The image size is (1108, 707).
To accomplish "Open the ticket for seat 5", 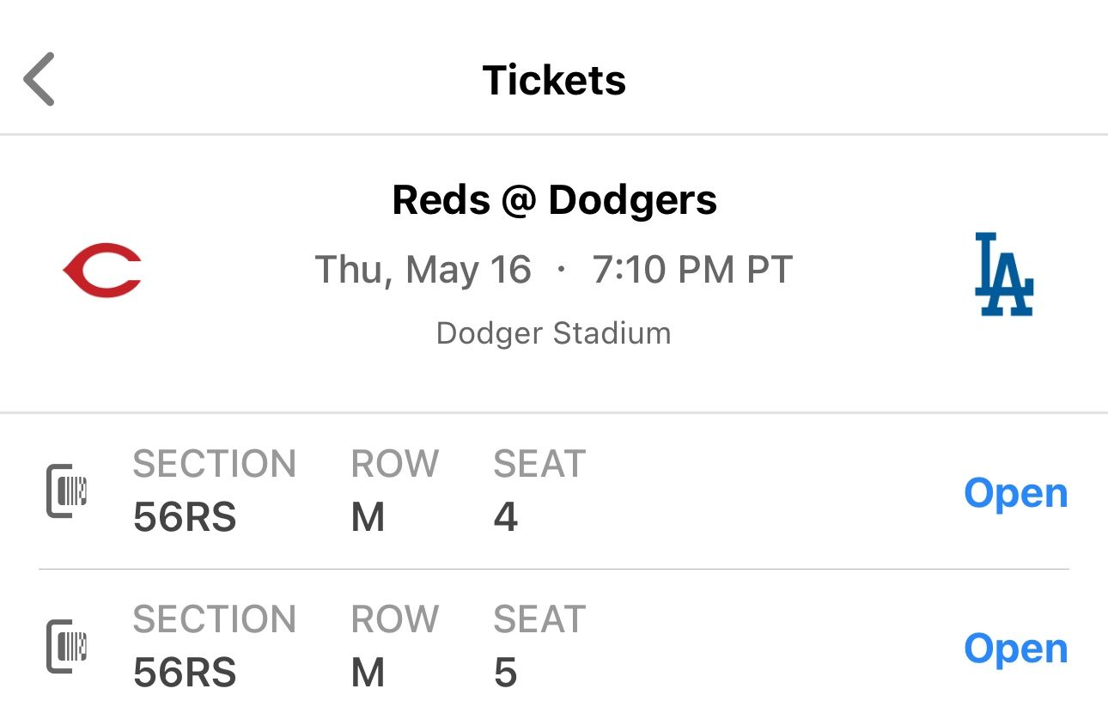I will [x=1015, y=649].
